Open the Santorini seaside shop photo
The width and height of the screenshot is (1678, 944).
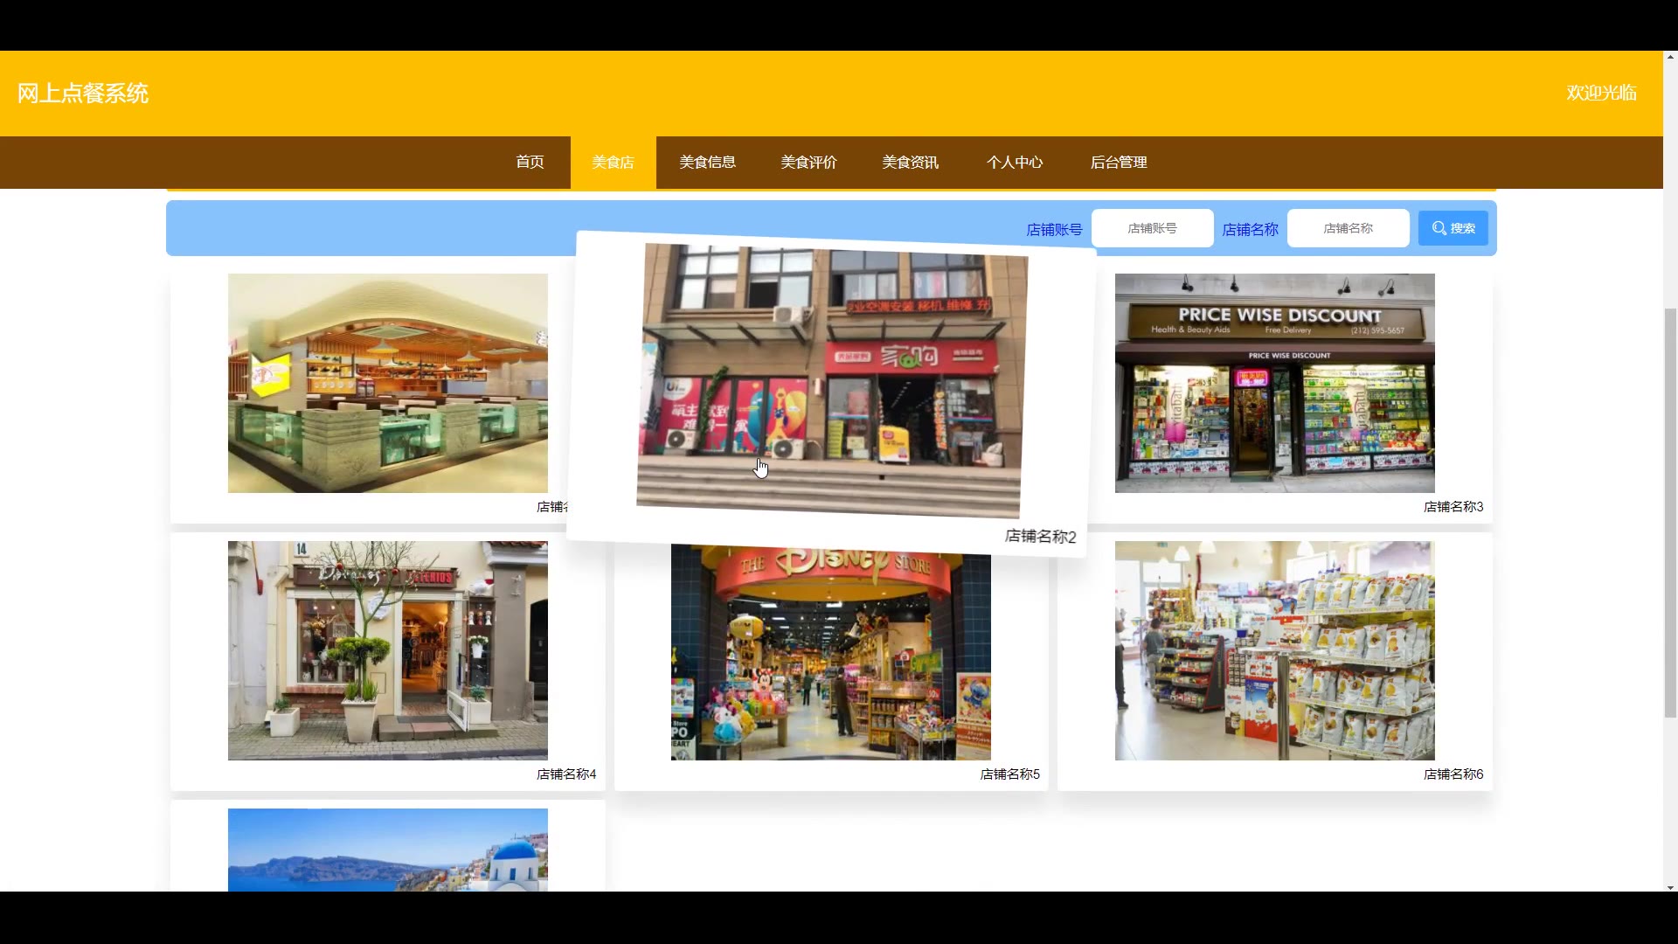388,850
